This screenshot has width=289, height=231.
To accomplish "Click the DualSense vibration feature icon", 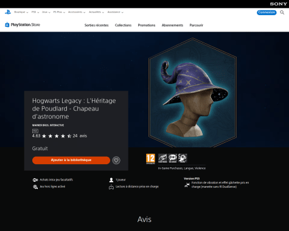I will (x=187, y=185).
